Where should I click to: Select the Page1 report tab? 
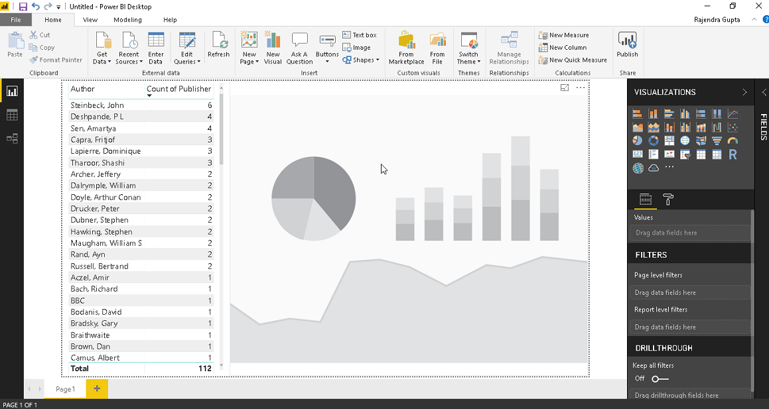65,389
